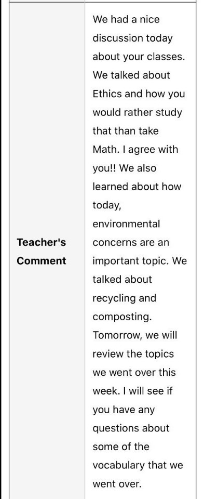Screen dimensions: 204x499
Task: Click the line "week. I will see if"
Action: tap(132, 391)
